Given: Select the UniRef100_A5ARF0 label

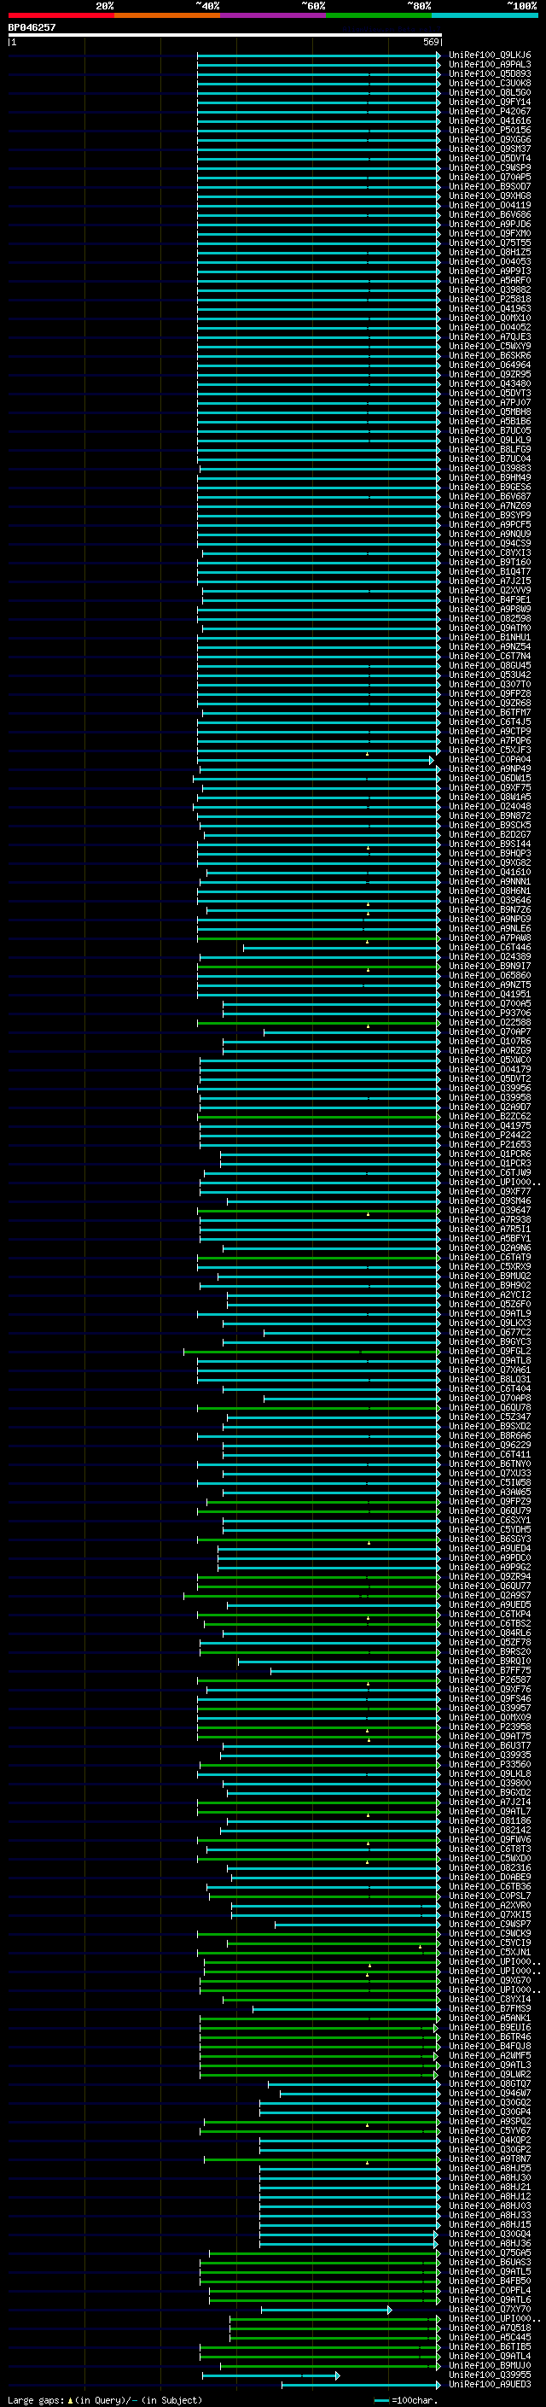Looking at the screenshot, I should pyautogui.click(x=490, y=280).
